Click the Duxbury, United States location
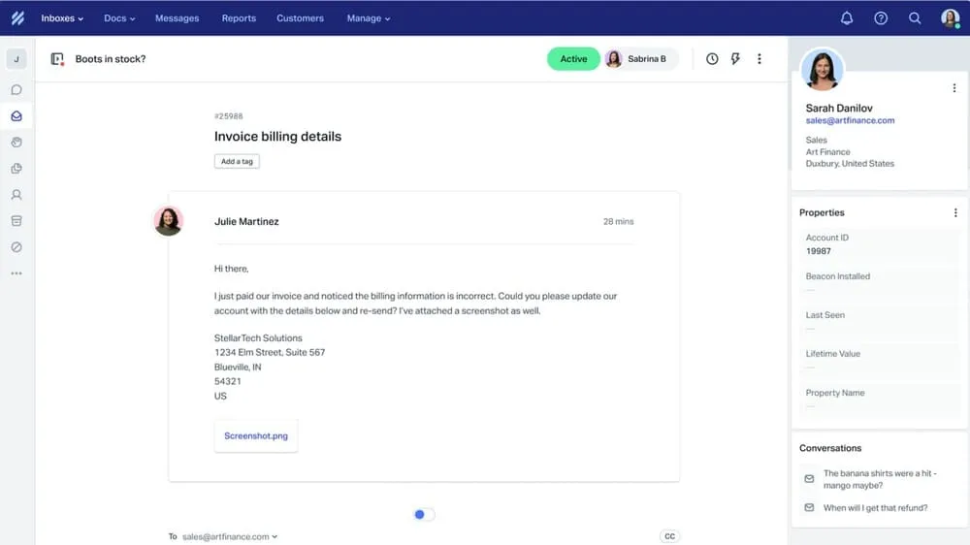The width and height of the screenshot is (970, 545). 850,164
